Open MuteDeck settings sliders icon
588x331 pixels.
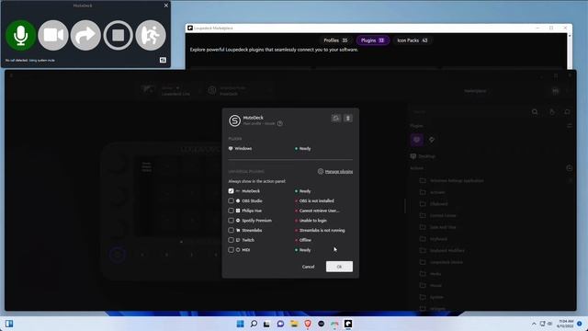pos(163,60)
